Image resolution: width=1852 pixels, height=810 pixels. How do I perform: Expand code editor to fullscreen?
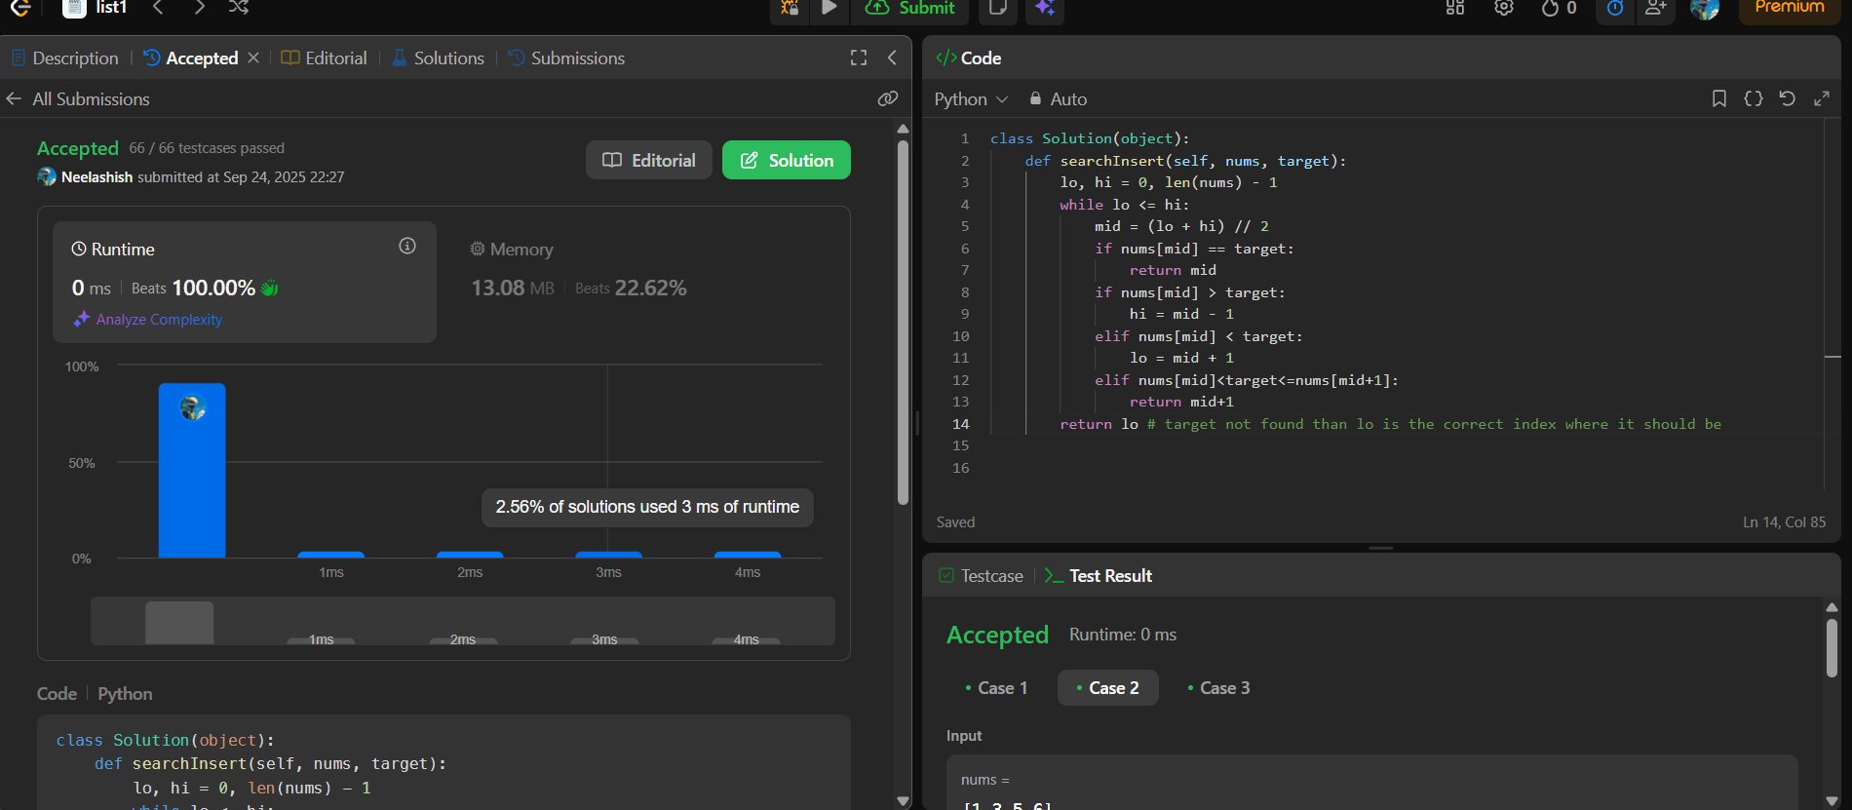(1821, 98)
